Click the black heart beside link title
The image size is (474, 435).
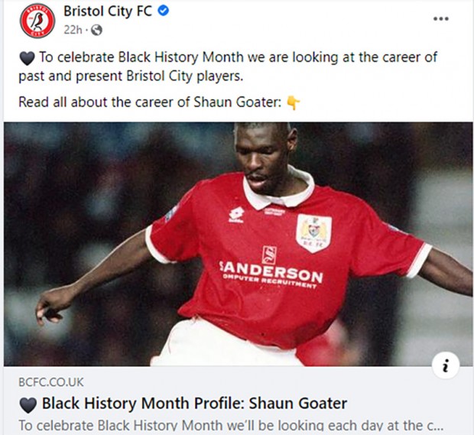click(x=28, y=404)
